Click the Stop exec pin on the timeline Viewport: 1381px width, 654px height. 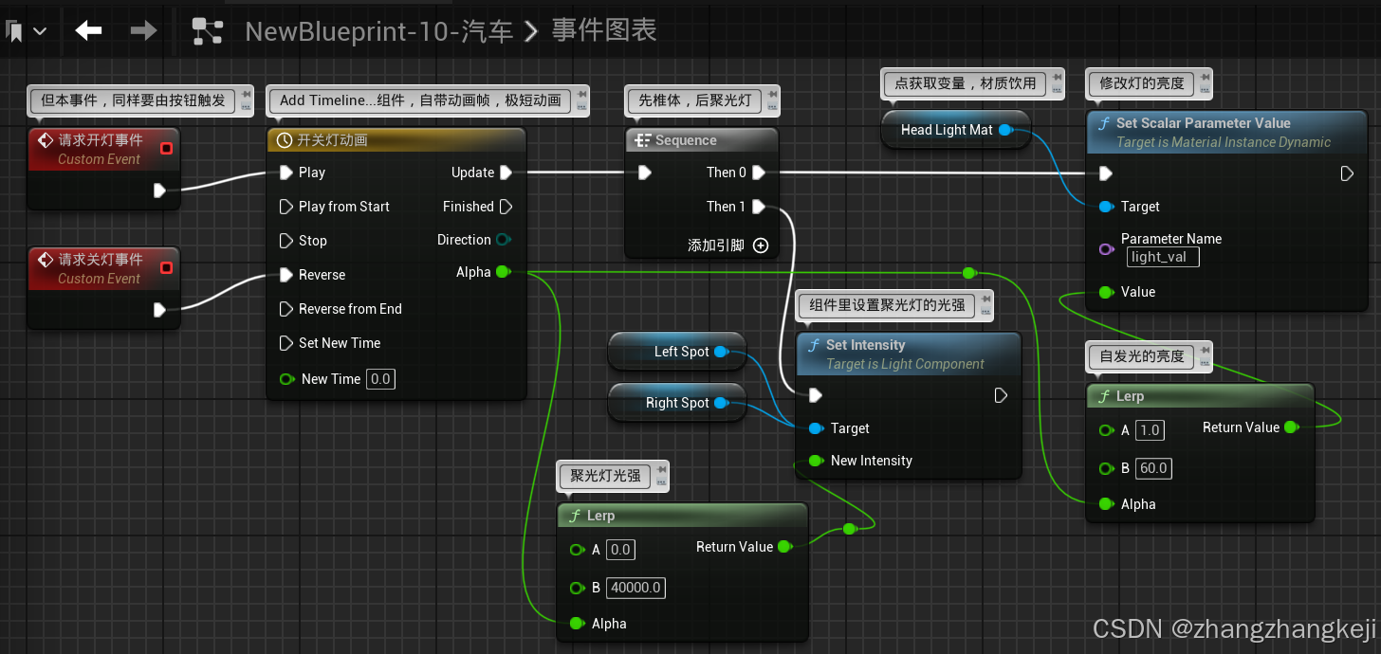pyautogui.click(x=286, y=241)
